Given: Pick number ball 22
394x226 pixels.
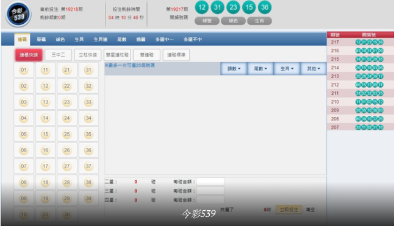Looking at the screenshot, I should pyautogui.click(x=67, y=86).
